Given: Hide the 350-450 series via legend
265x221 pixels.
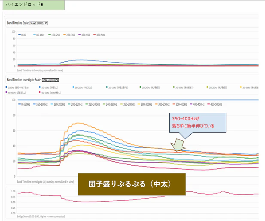Looking at the screenshot, I should [84, 35].
